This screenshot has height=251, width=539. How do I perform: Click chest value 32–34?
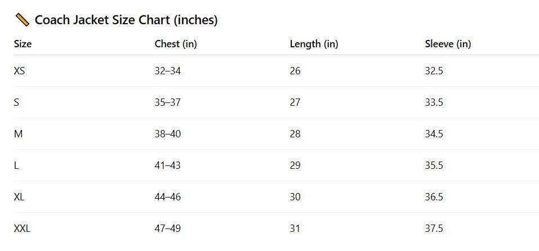[168, 71]
